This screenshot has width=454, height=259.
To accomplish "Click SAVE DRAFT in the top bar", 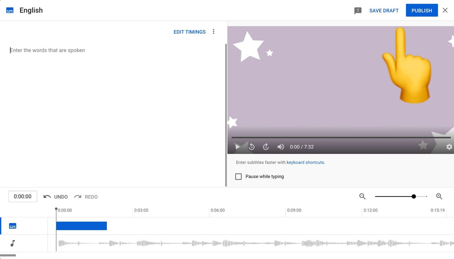I will [x=384, y=10].
